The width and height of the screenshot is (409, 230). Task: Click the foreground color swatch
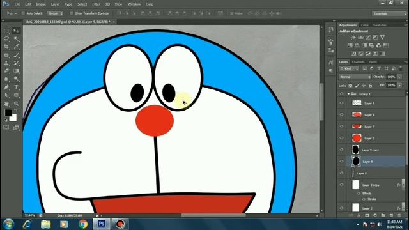point(8,112)
